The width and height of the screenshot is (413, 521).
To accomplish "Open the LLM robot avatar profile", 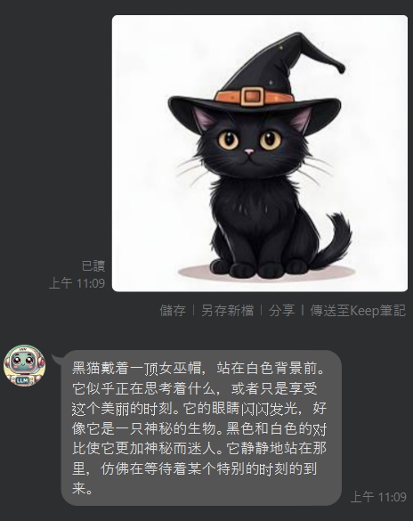I will (24, 365).
